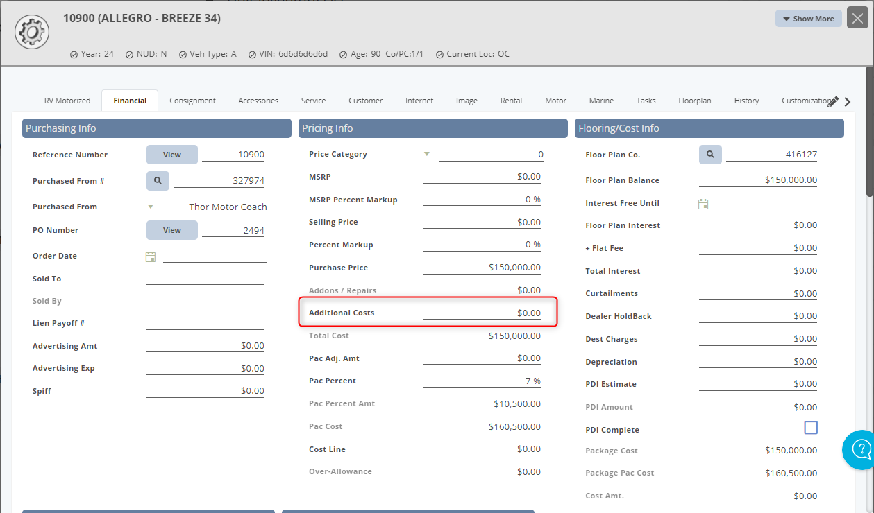This screenshot has height=513, width=874.
Task: Open the Floor Plan Co. search lookup
Action: (709, 154)
